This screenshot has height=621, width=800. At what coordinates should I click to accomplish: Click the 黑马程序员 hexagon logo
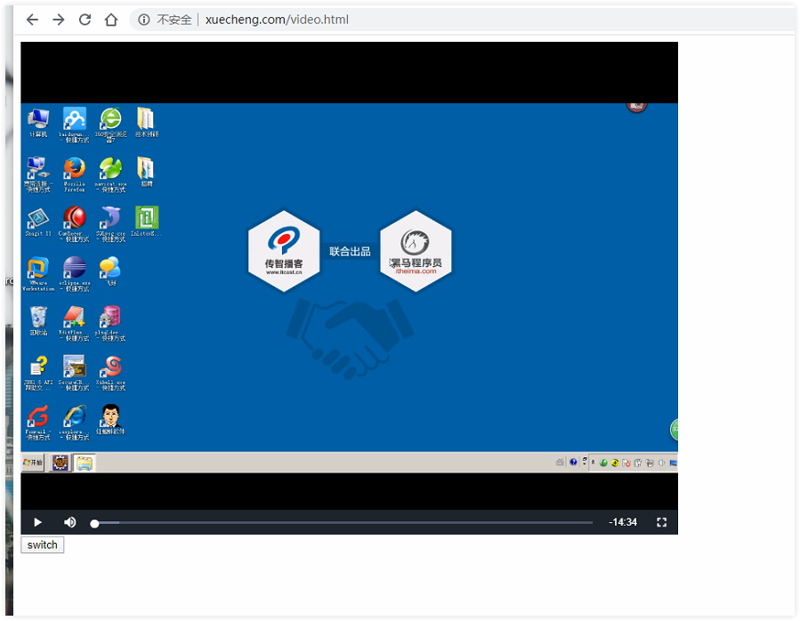tap(416, 251)
